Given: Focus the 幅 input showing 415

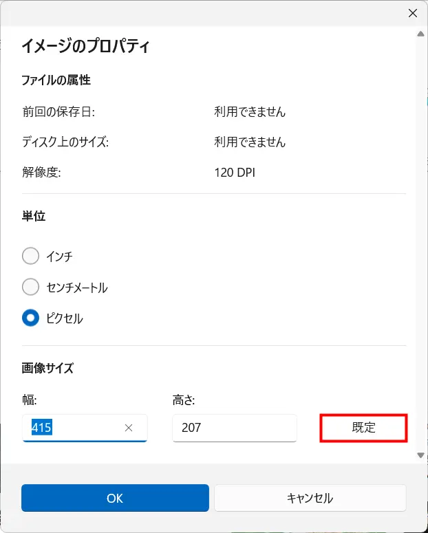Looking at the screenshot, I should coord(85,428).
